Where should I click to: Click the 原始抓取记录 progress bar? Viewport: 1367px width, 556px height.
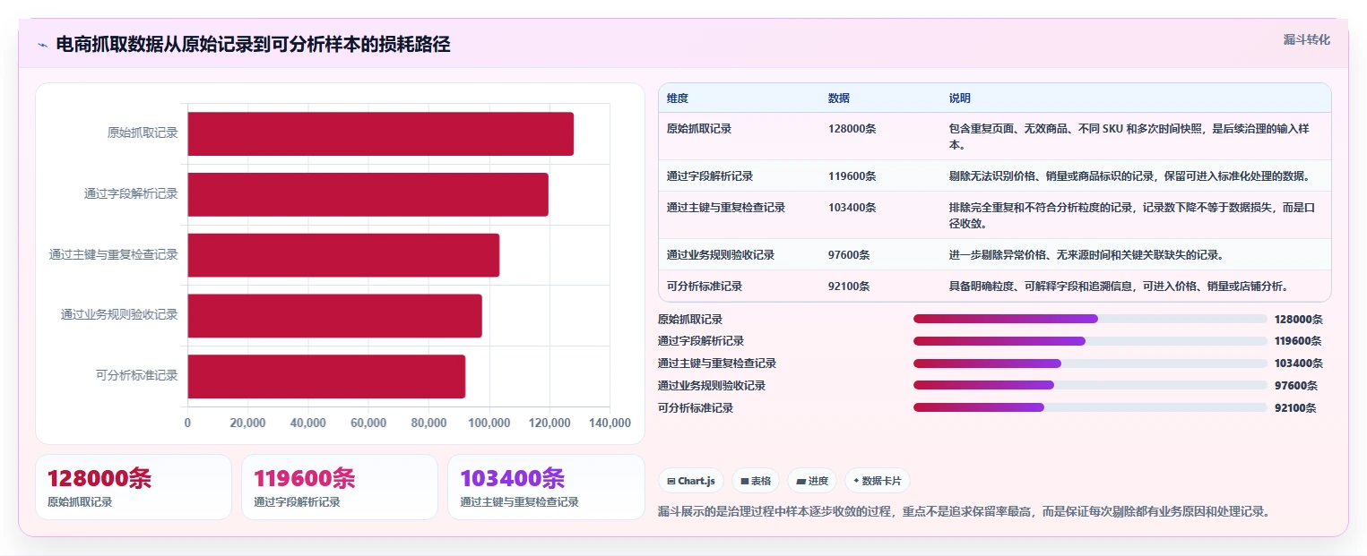[1090, 319]
